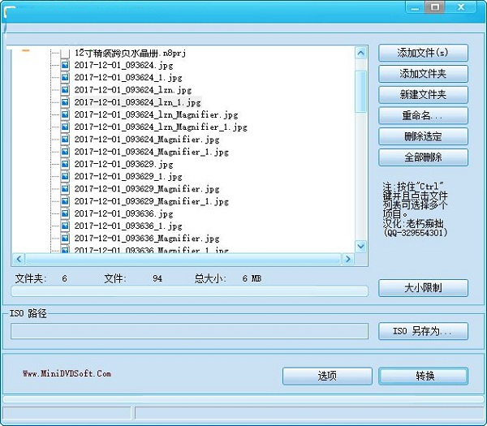Choose ISO output via ISO 另存为...
The image size is (487, 426).
point(423,331)
